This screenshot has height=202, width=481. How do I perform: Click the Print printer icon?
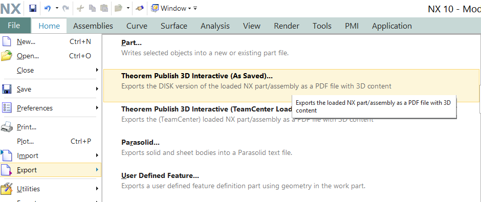[x=7, y=127]
